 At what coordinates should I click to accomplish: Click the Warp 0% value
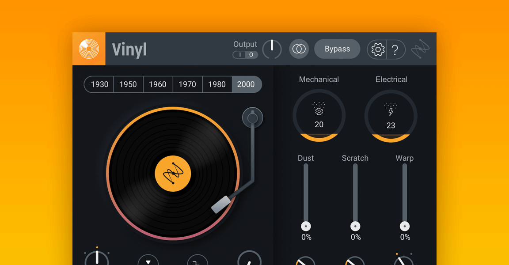405,237
